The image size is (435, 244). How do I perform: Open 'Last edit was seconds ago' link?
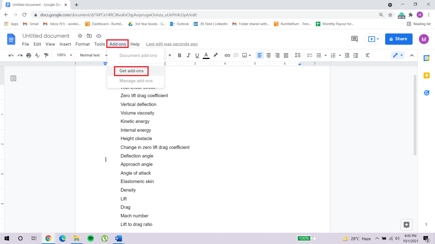[172, 44]
